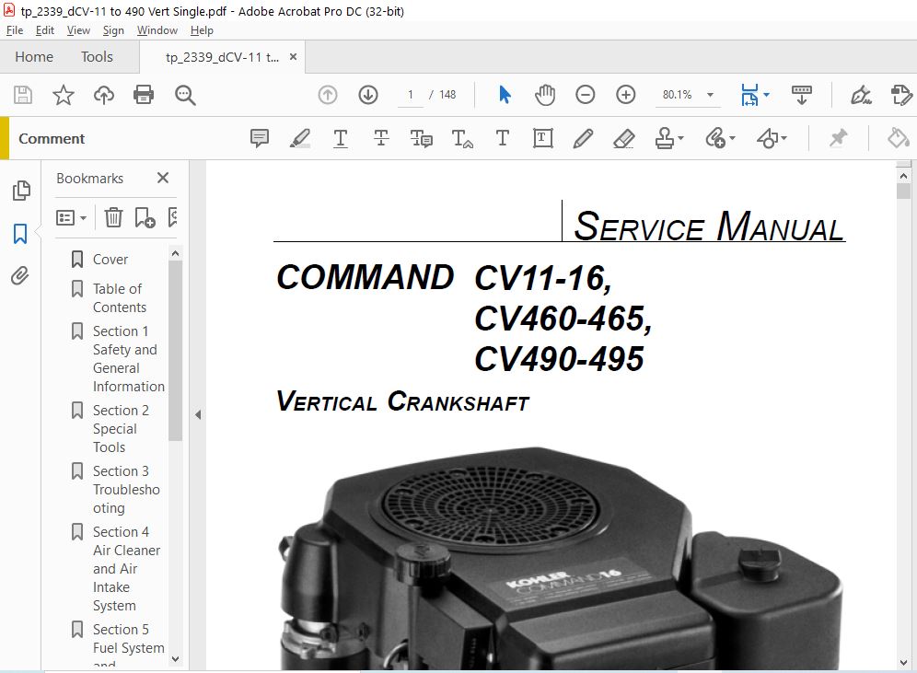
Task: Switch to the Home tab
Action: coord(34,57)
